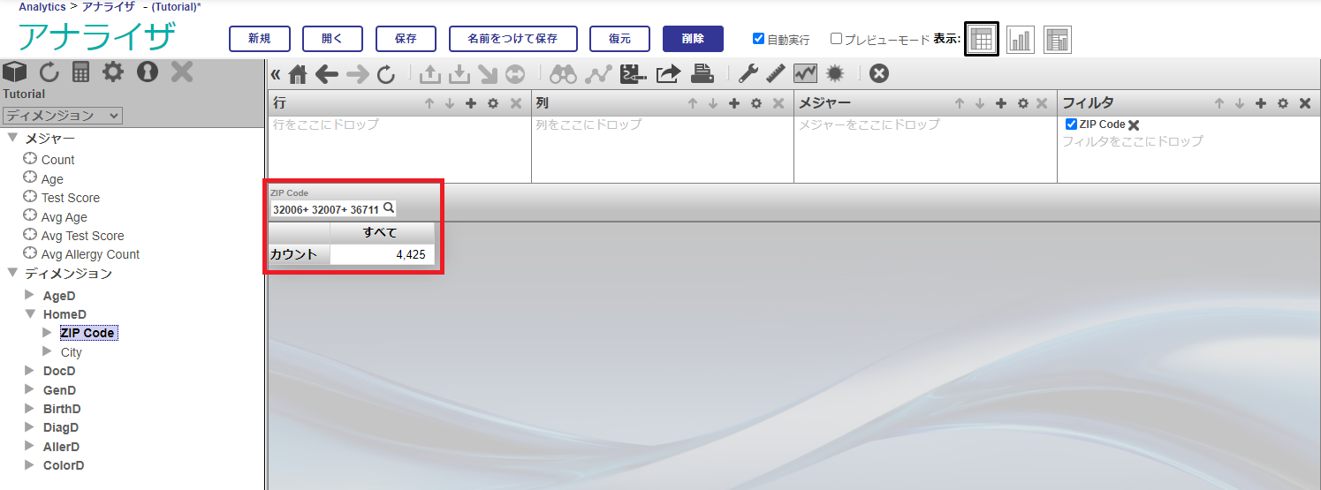1321x490 pixels.
Task: Select the City tree item
Action: point(71,352)
